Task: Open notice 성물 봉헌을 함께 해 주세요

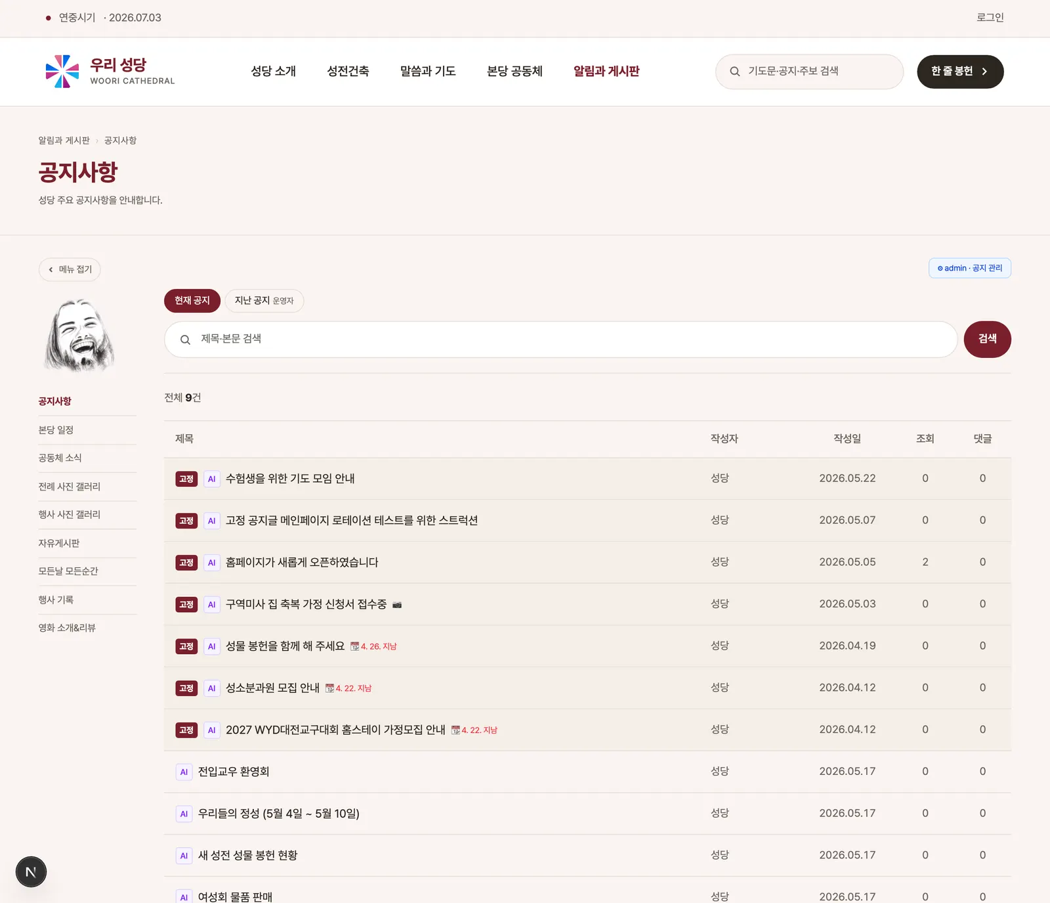Action: pyautogui.click(x=285, y=646)
